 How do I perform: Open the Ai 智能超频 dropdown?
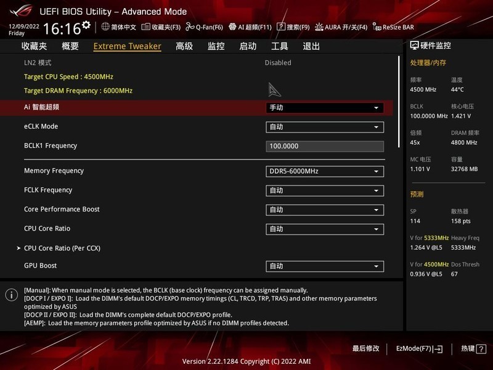[325, 107]
